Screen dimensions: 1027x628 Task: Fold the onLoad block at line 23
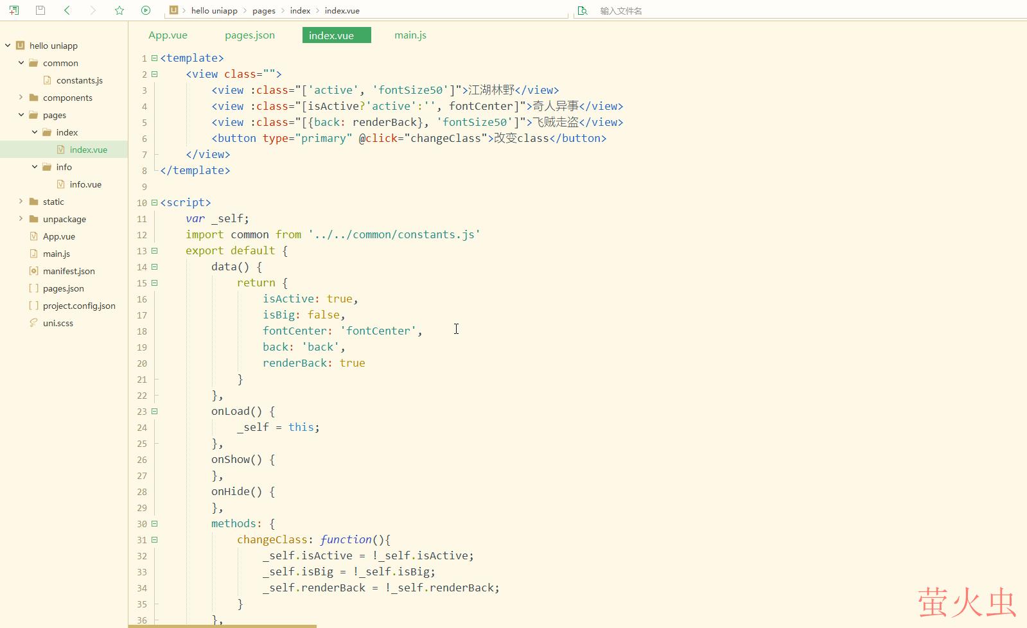click(x=154, y=411)
